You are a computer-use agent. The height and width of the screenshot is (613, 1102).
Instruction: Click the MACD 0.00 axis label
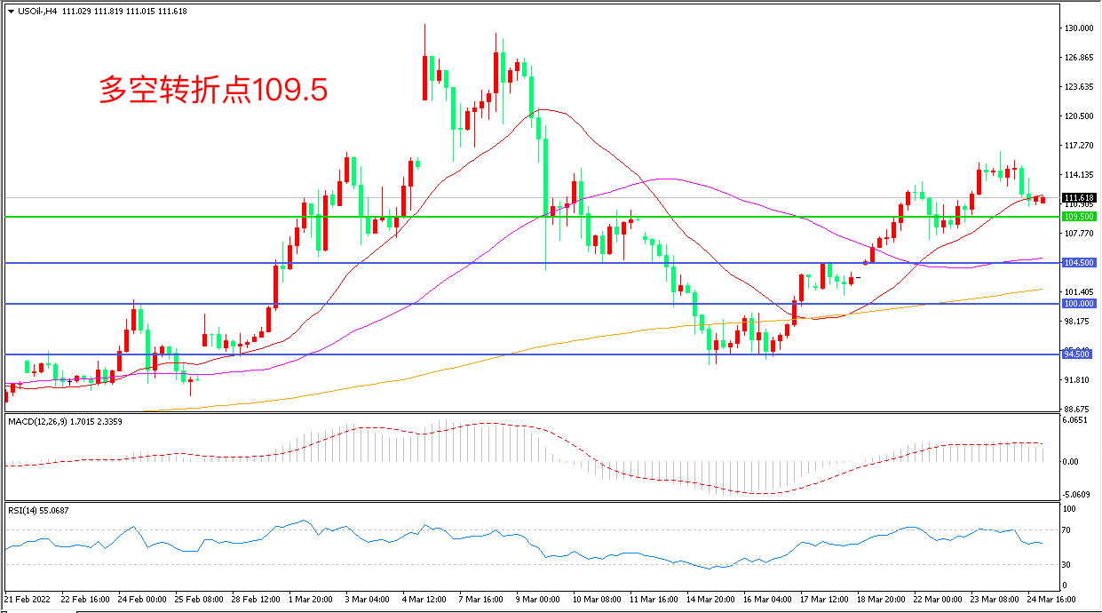click(1071, 462)
